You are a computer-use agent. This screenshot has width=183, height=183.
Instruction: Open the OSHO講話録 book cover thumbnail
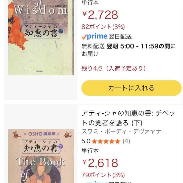41,156
